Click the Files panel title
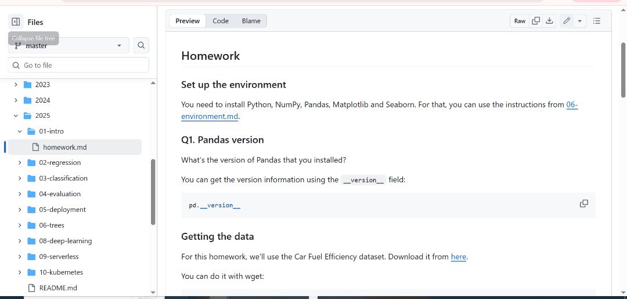 click(35, 23)
